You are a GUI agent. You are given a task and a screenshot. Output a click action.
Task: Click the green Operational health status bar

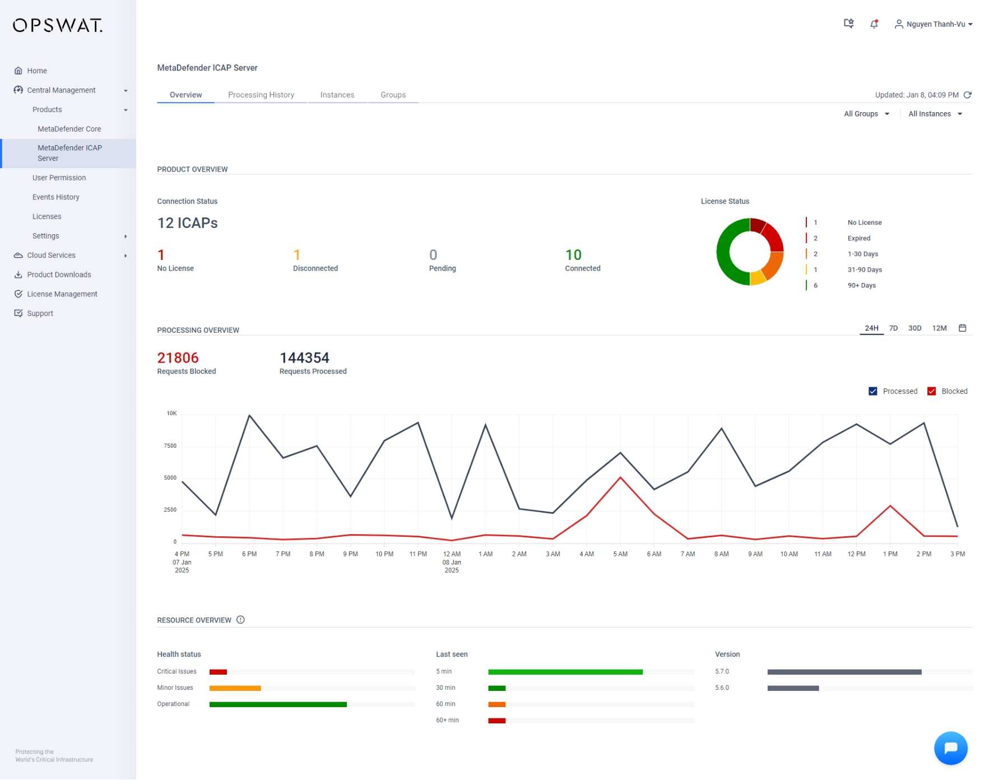click(x=278, y=704)
